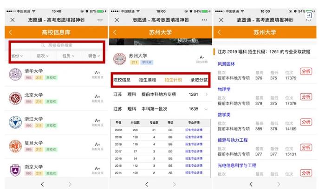319x189 pixels.
Task: Select the 复旦大学 logo icon
Action: click(x=15, y=146)
